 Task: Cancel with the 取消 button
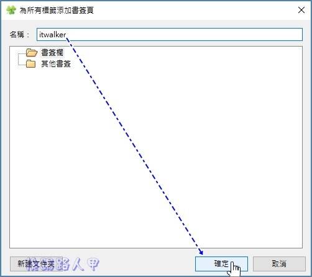point(279,264)
